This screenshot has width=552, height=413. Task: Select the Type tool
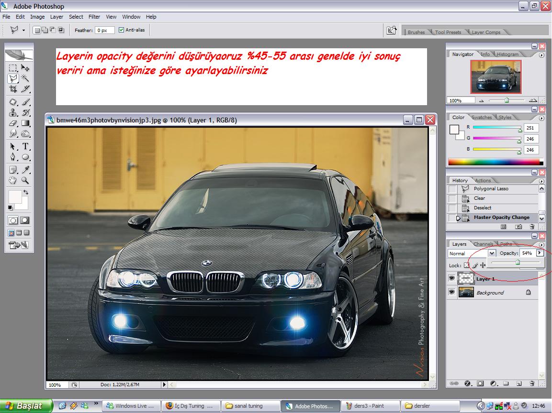[25, 146]
